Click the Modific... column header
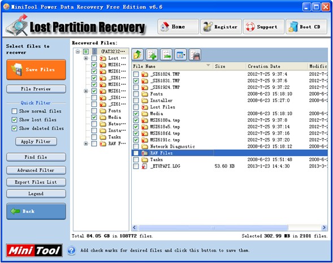Screen dimensions: 333x263 click(318, 67)
